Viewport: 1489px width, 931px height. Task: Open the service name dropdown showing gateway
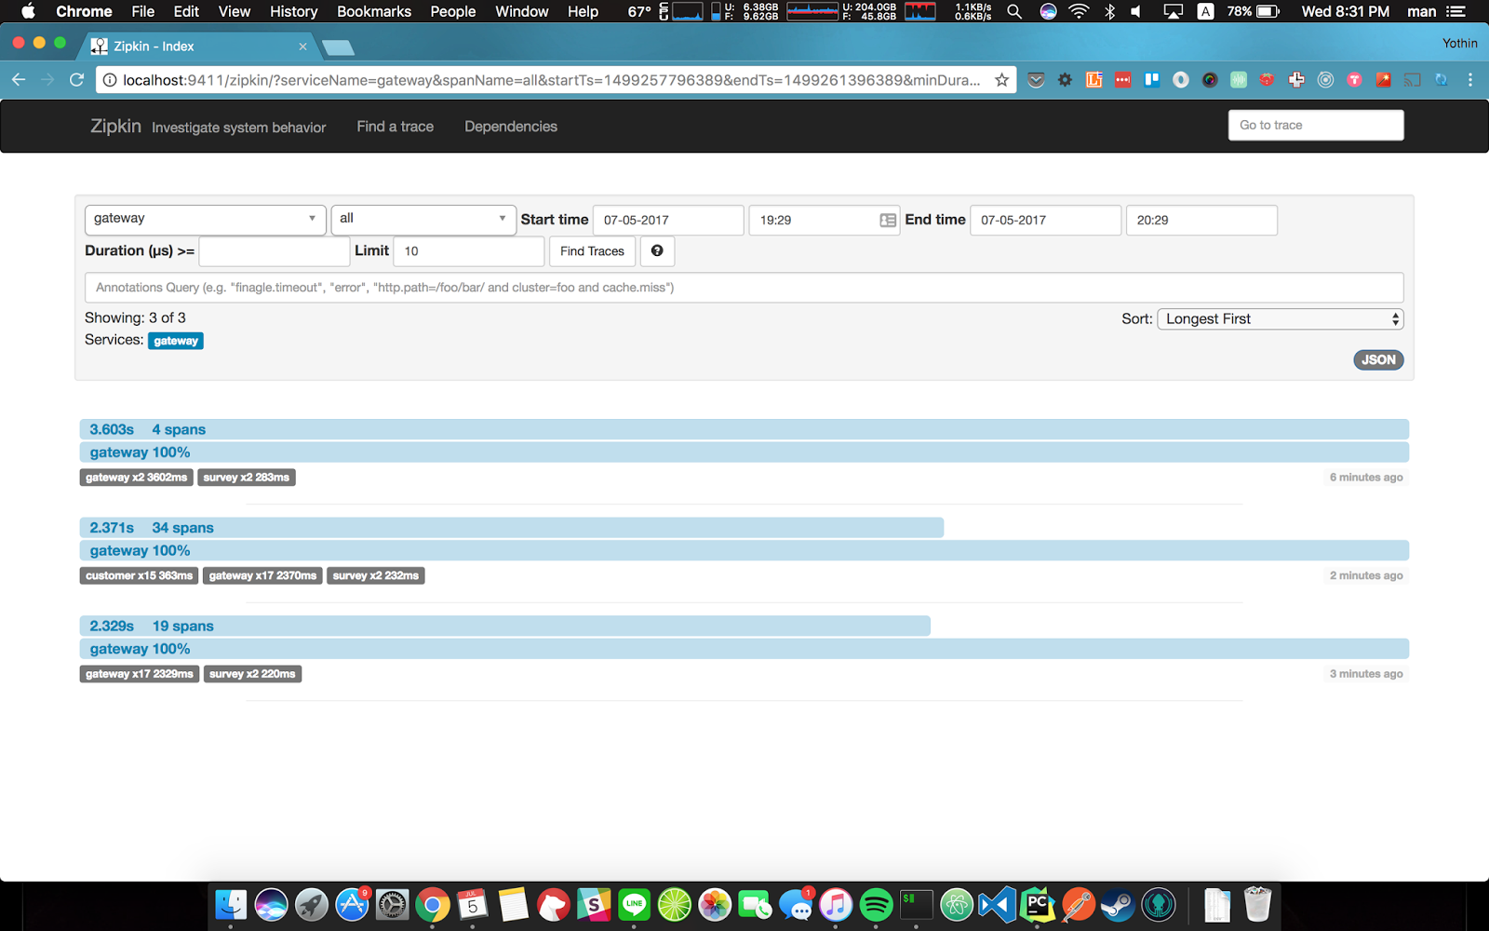coord(205,220)
